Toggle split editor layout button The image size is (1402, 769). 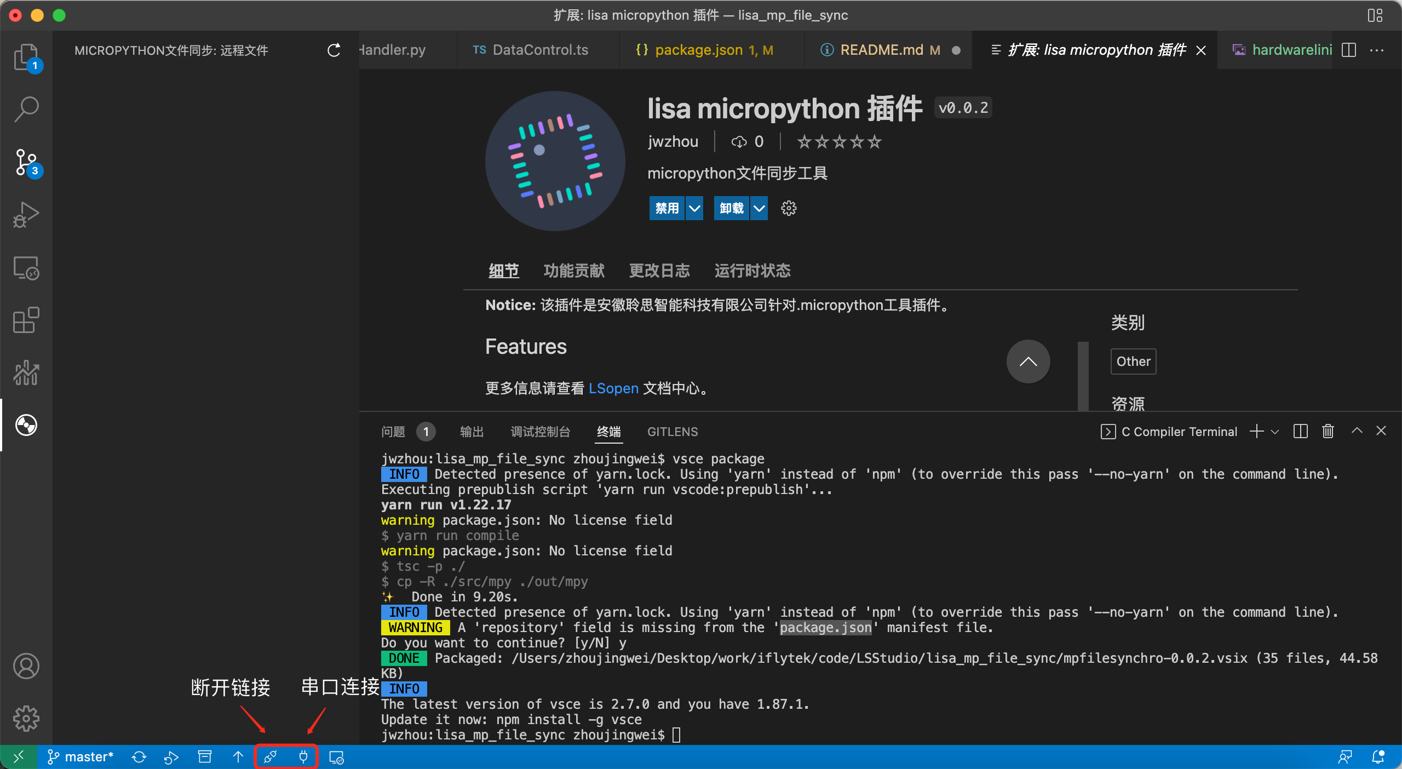(x=1349, y=50)
